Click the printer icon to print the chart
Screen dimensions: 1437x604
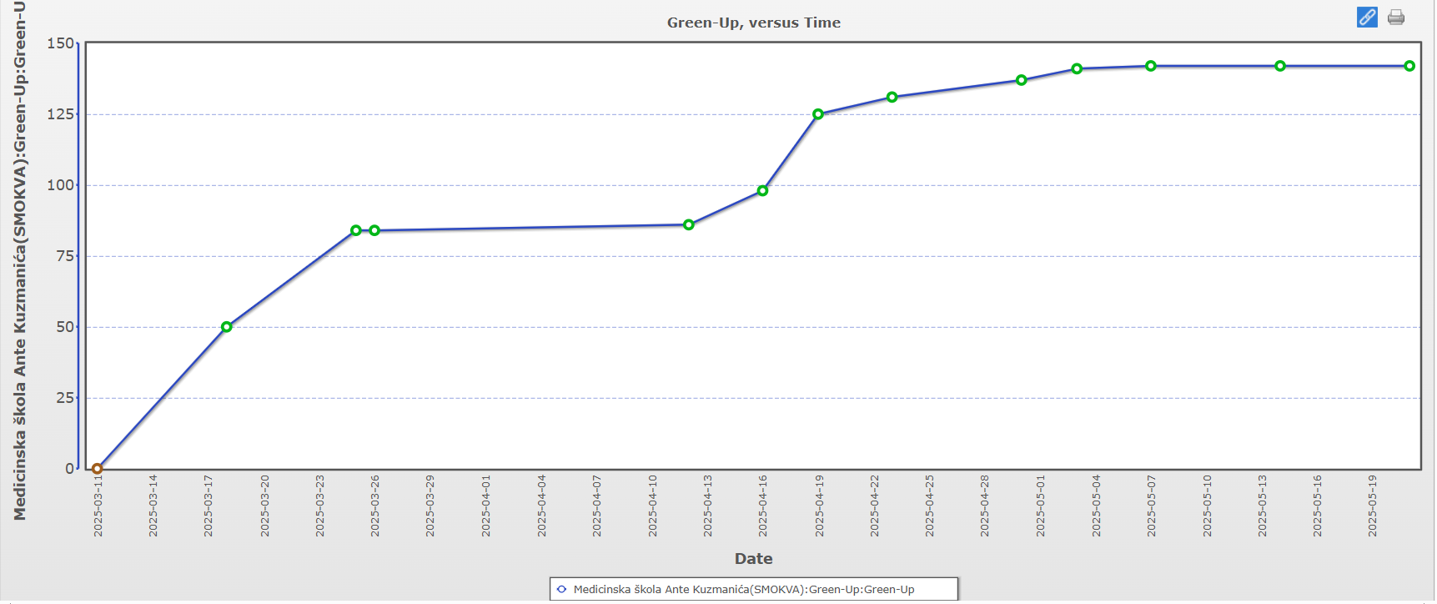click(x=1396, y=18)
